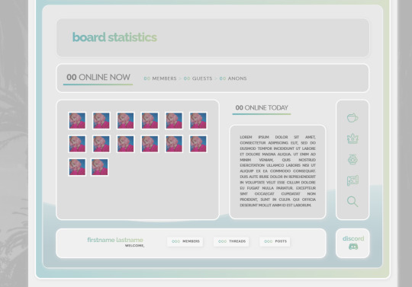Viewport: 412px width, 287px height.
Task: Click the 00 GUESTS online count
Action: point(198,78)
